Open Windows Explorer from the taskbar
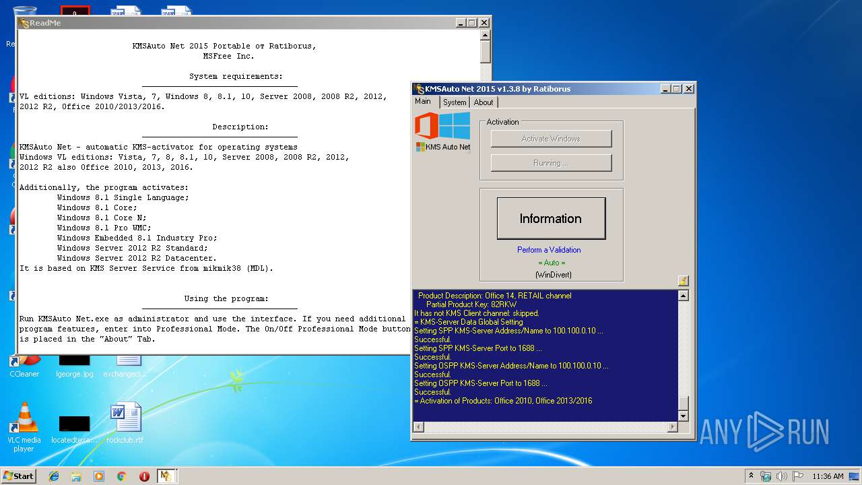 [x=76, y=476]
